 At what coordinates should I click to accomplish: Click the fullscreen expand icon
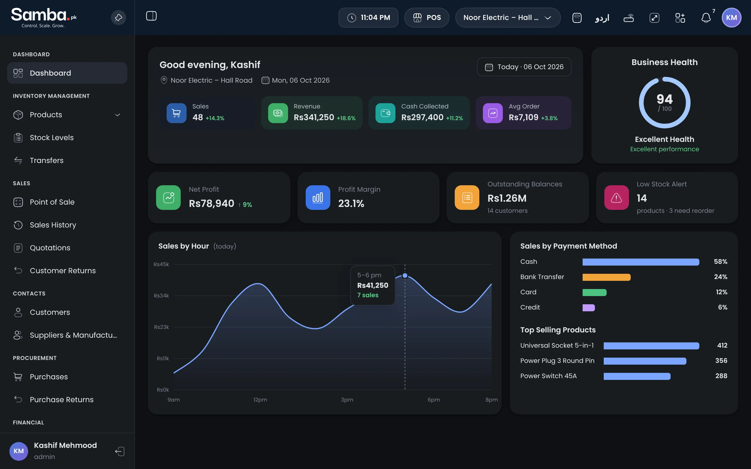[654, 18]
